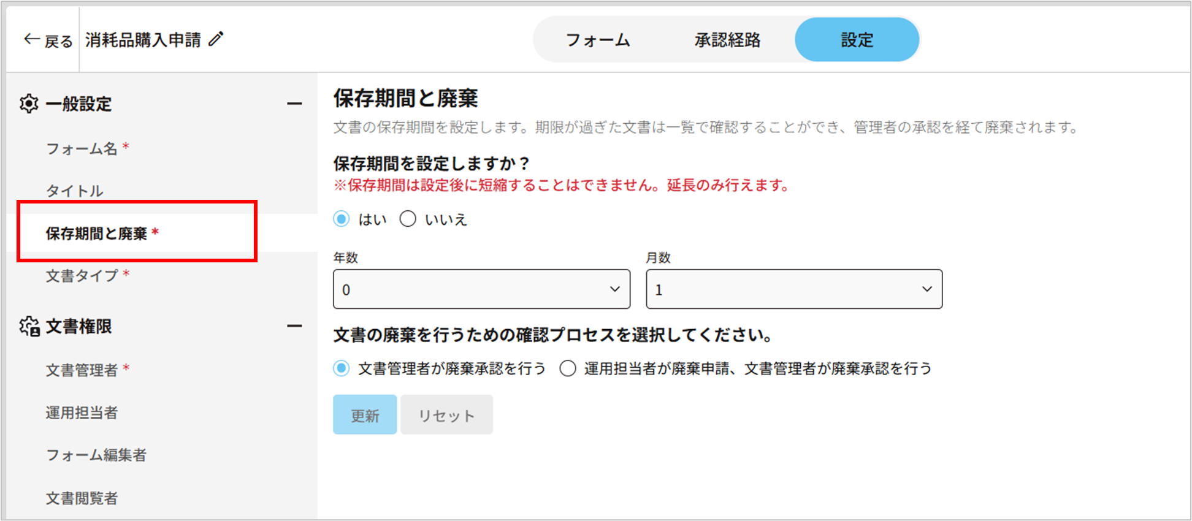Choose 運用担当者が廃棄申請 radio option
Viewport: 1192px width, 521px height.
[568, 368]
